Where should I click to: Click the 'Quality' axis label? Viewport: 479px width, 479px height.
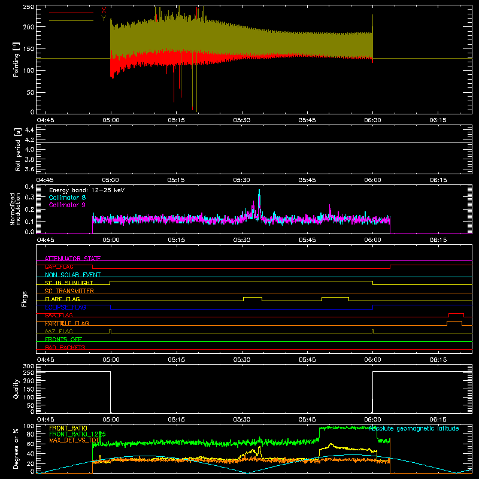[x=16, y=389]
